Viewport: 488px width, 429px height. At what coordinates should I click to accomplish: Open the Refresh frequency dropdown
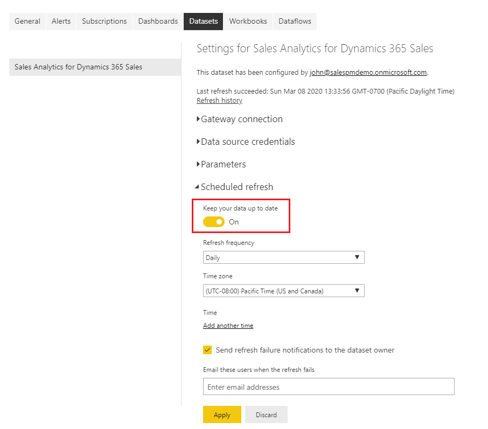tap(283, 257)
